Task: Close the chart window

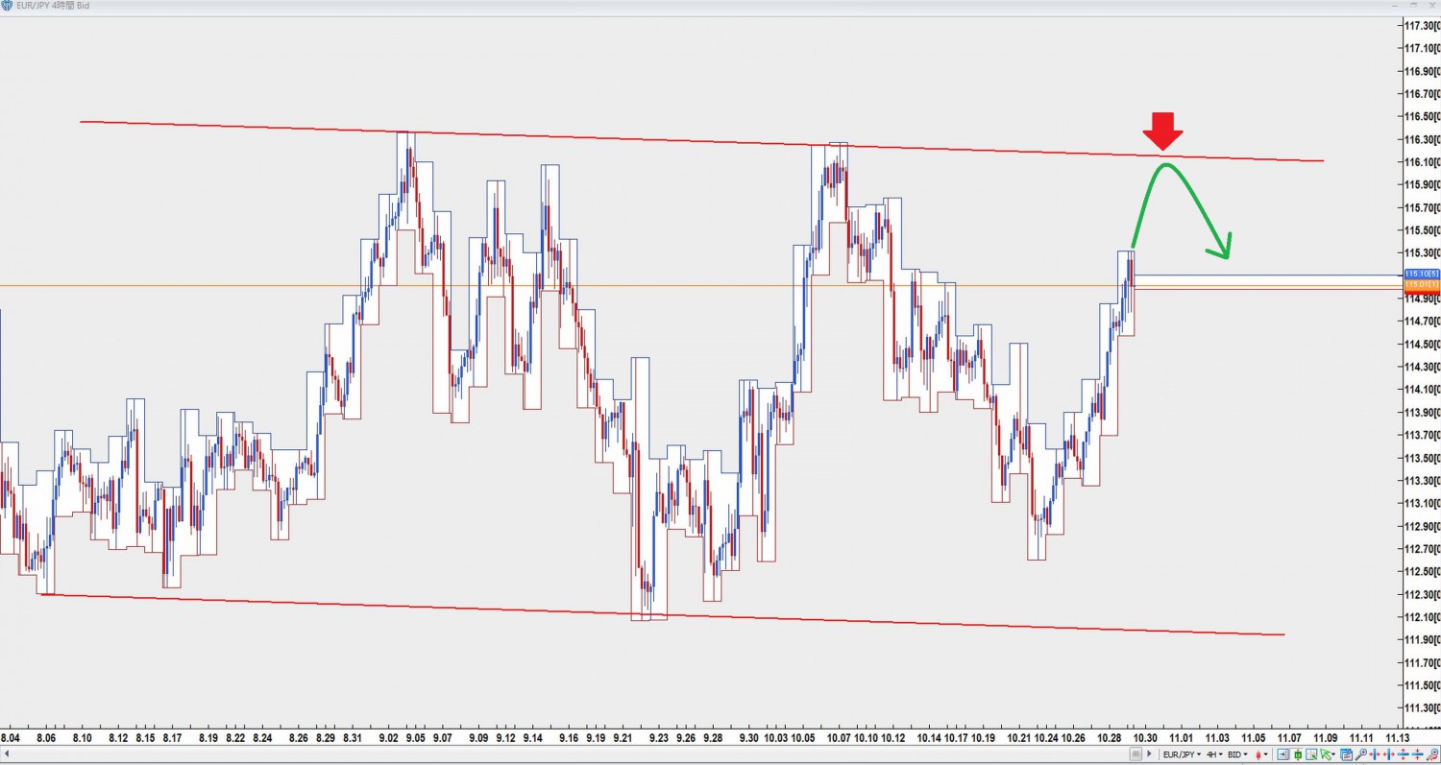Action: (x=1430, y=5)
